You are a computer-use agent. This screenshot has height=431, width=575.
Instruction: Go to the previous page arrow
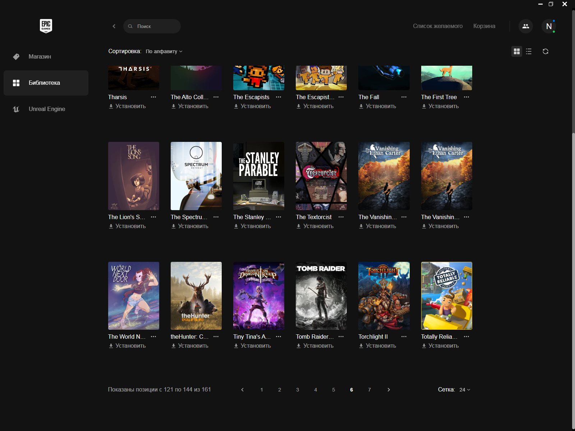pos(243,390)
